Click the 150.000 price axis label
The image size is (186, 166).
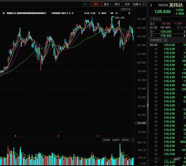click(141, 19)
